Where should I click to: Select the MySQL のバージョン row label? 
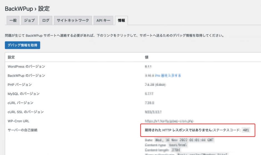pyautogui.click(x=24, y=94)
